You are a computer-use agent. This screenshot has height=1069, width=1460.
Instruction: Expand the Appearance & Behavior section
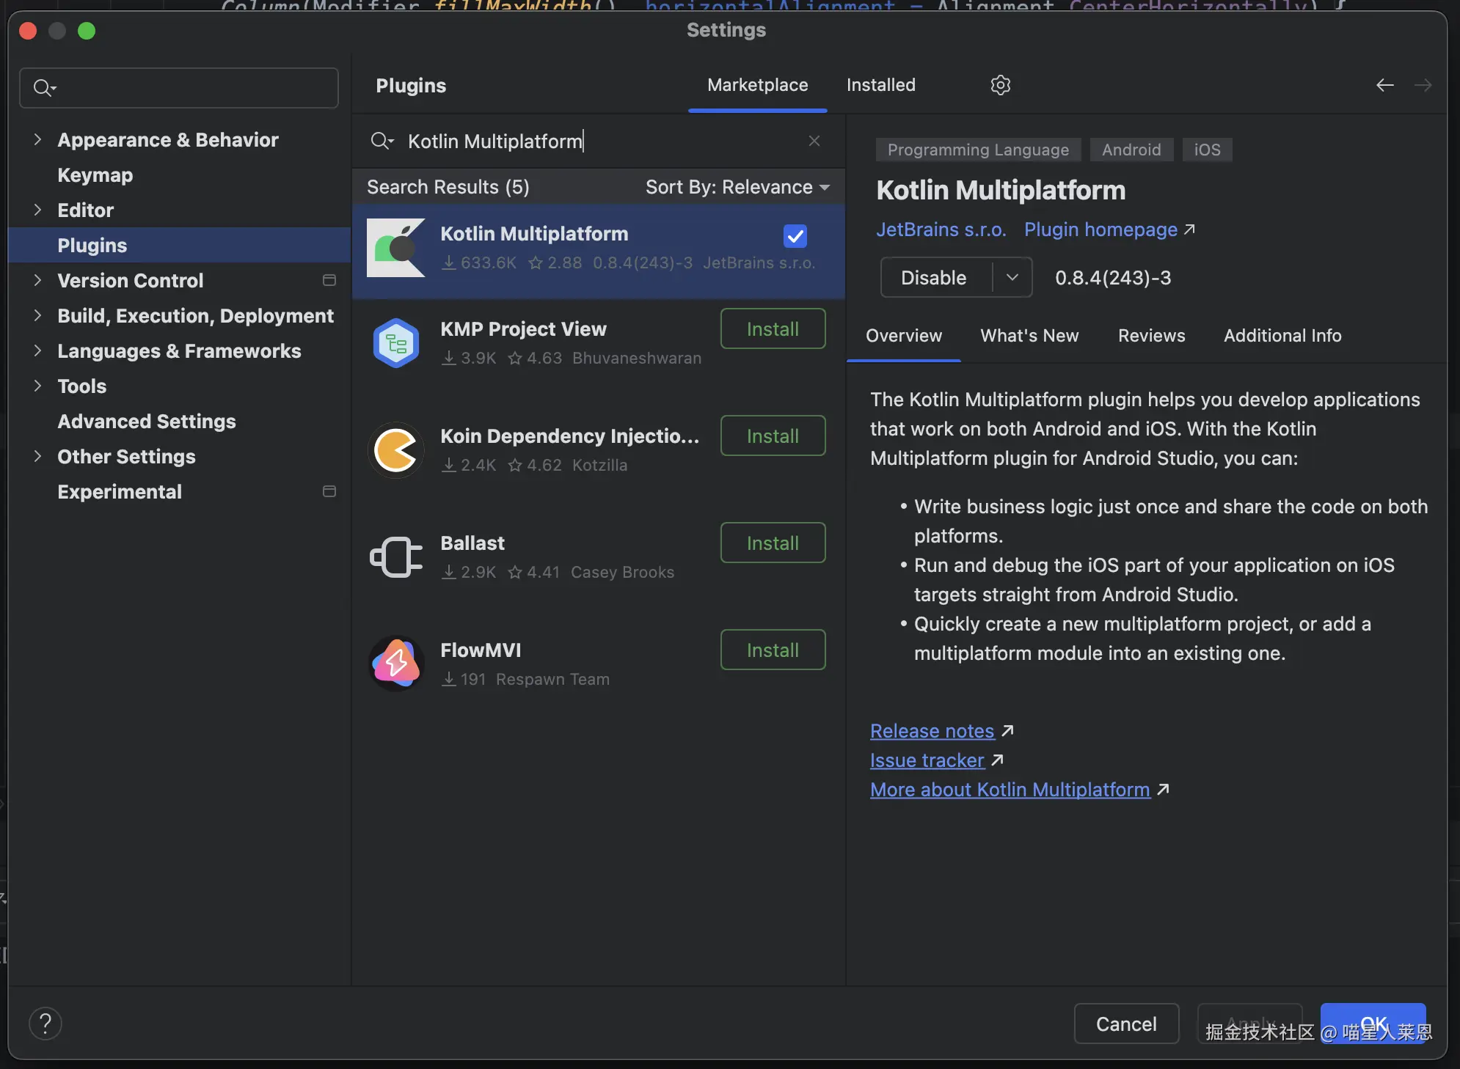pyautogui.click(x=37, y=139)
